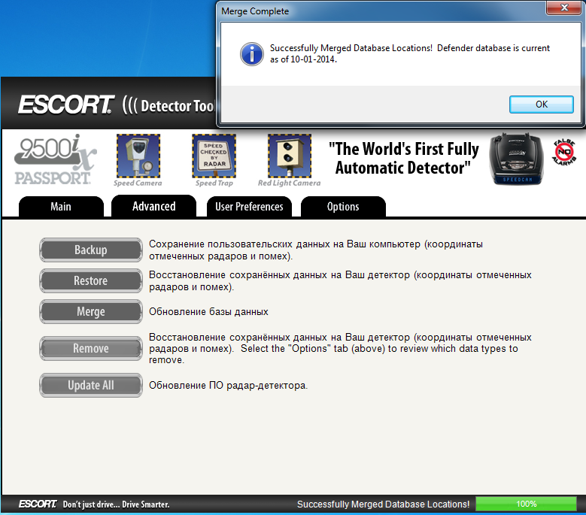586x515 pixels.
Task: Click the Speed Trap radar sign icon
Action: [x=214, y=156]
